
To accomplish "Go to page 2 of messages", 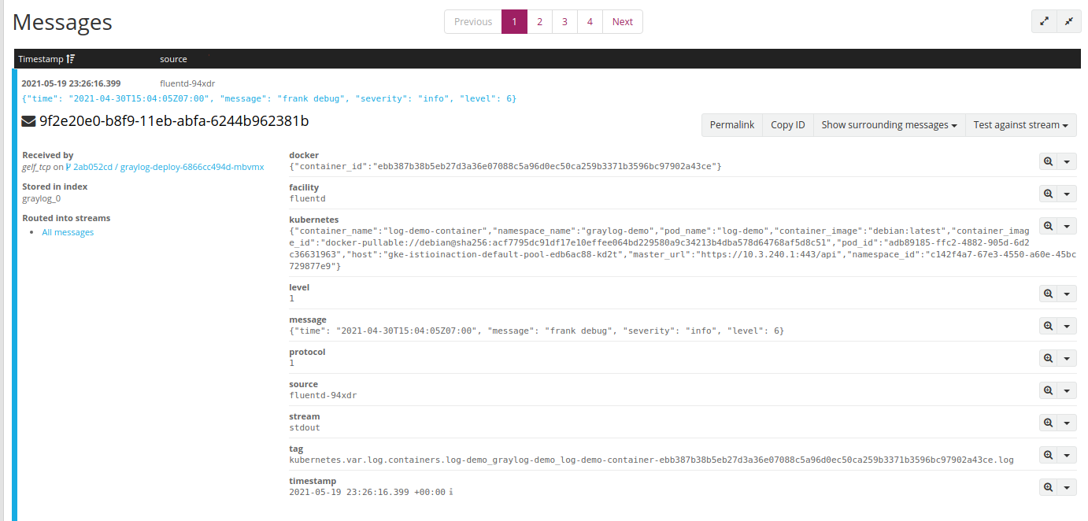I will point(539,21).
